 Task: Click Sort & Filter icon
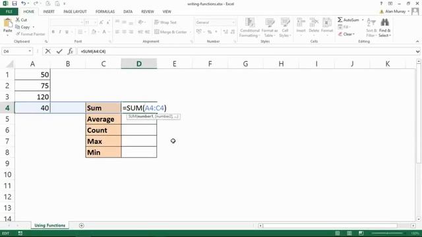coord(371,22)
